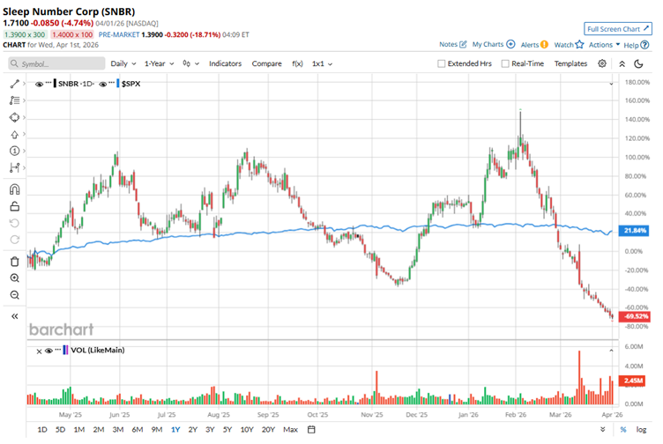
Task: Redo the last chart action
Action: coord(14,240)
